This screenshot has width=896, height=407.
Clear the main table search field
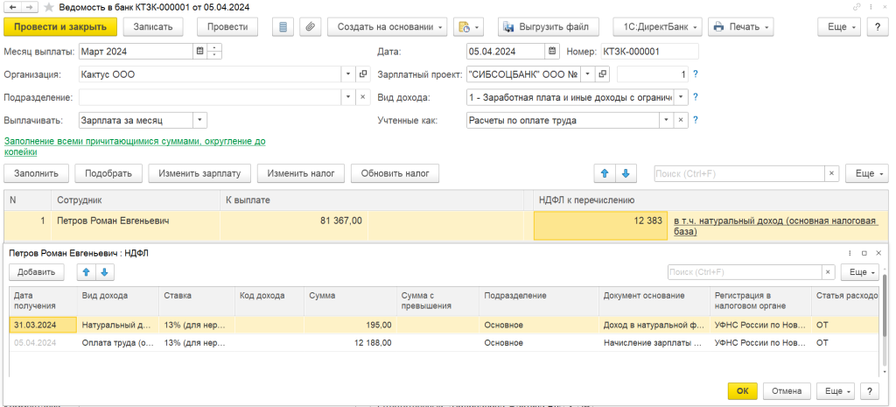click(x=831, y=174)
